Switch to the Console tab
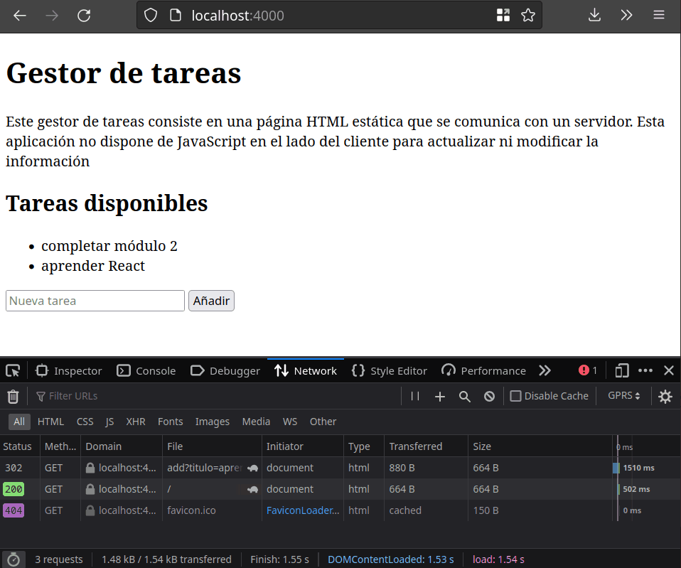The image size is (681, 568). tap(146, 370)
